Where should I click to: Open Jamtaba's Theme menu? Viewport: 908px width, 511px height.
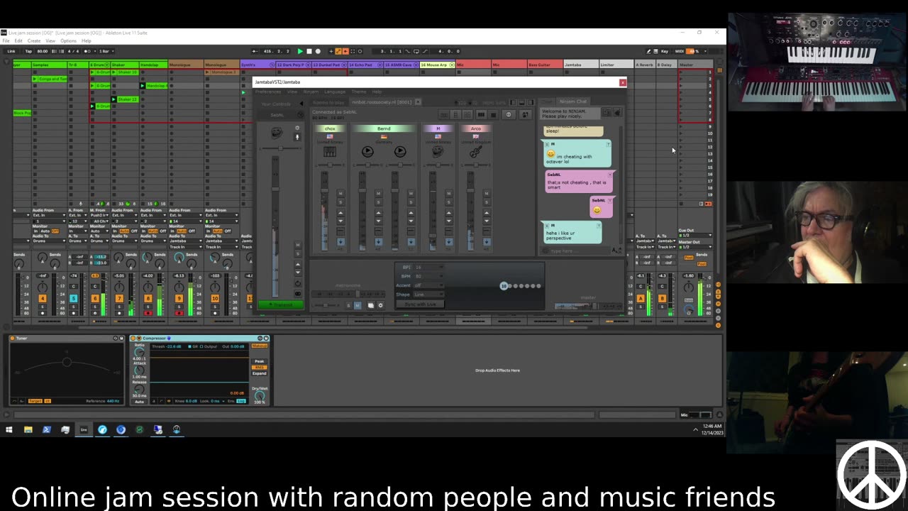359,92
